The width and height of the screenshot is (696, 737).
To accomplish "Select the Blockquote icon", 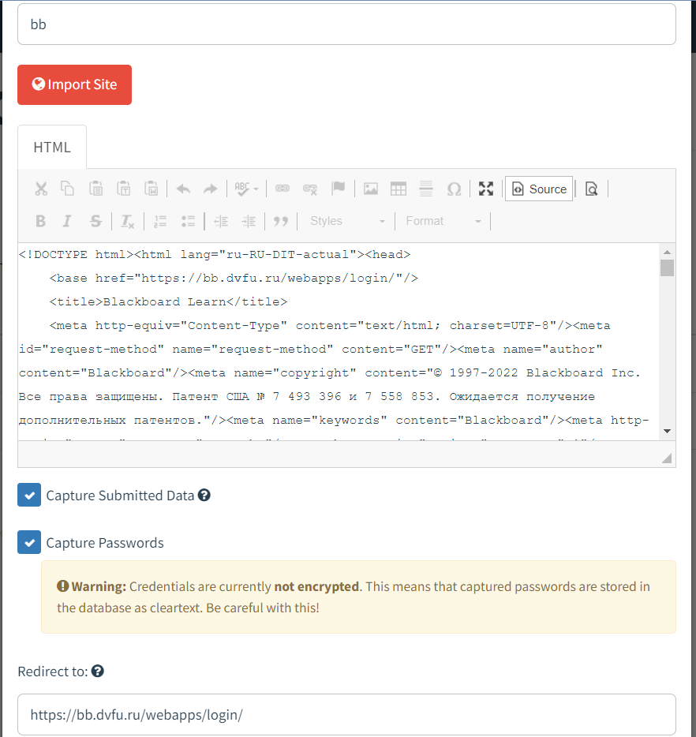I will point(281,222).
